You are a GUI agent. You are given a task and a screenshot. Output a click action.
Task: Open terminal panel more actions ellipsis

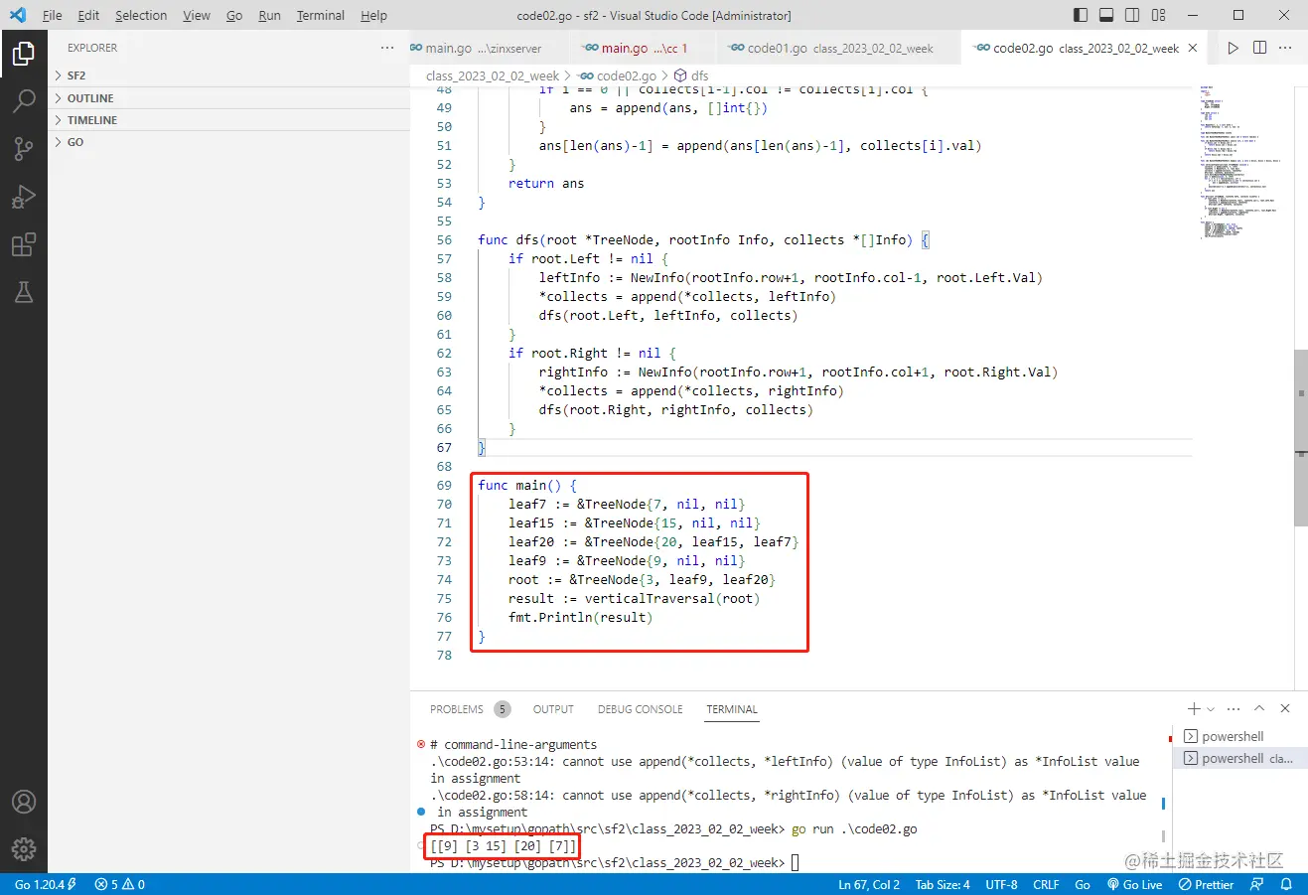point(1234,708)
